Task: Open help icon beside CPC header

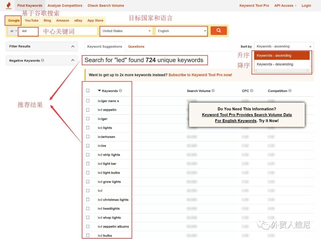Action: [x=252, y=91]
